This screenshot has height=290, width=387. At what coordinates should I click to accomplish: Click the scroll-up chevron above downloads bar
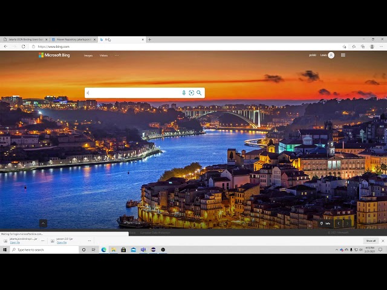click(43, 224)
